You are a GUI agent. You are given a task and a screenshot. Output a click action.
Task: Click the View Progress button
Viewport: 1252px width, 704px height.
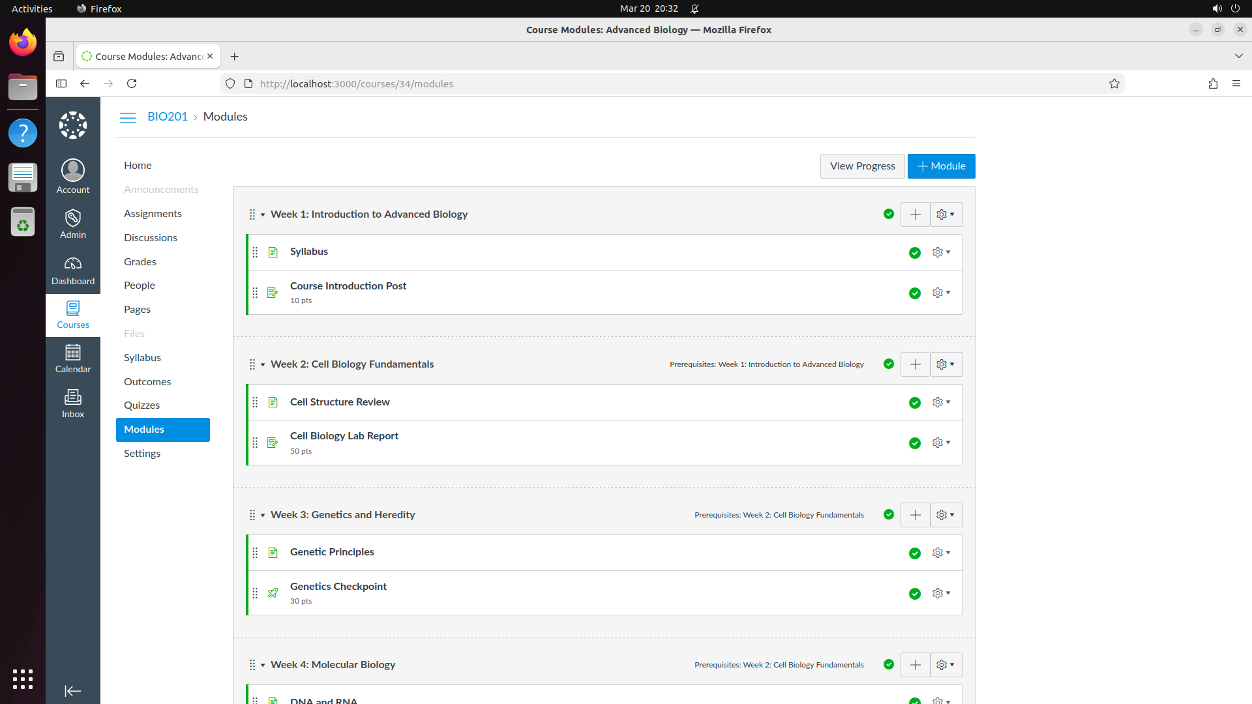tap(862, 166)
